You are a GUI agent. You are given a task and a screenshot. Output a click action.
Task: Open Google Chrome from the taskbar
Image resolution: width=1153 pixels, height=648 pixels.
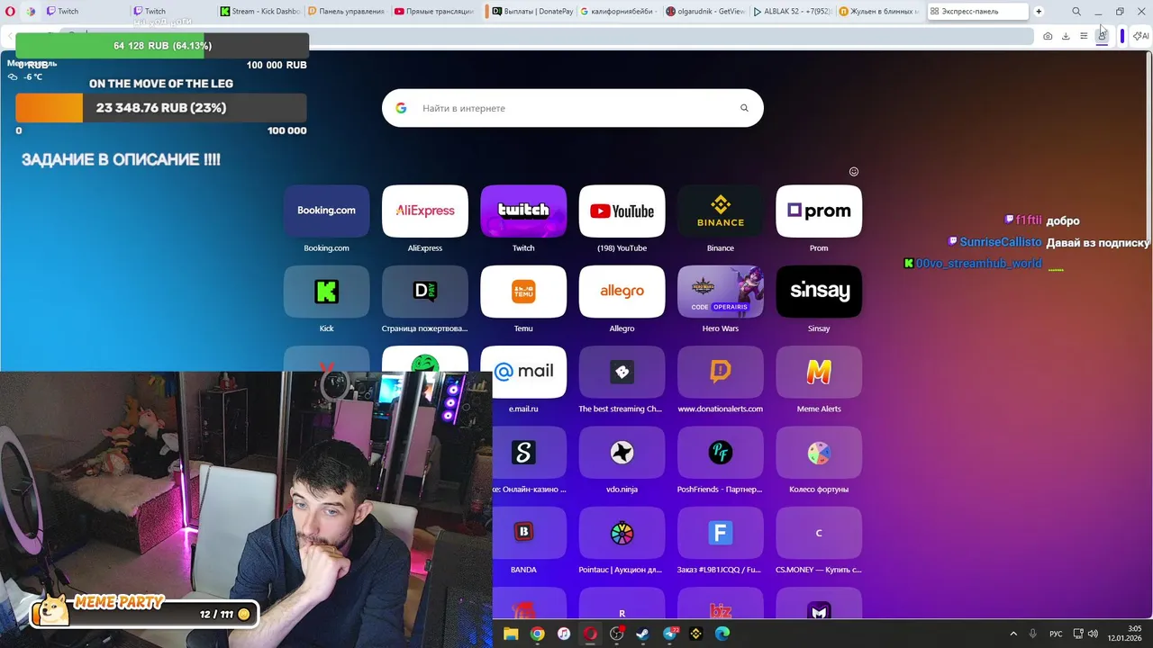[537, 634]
